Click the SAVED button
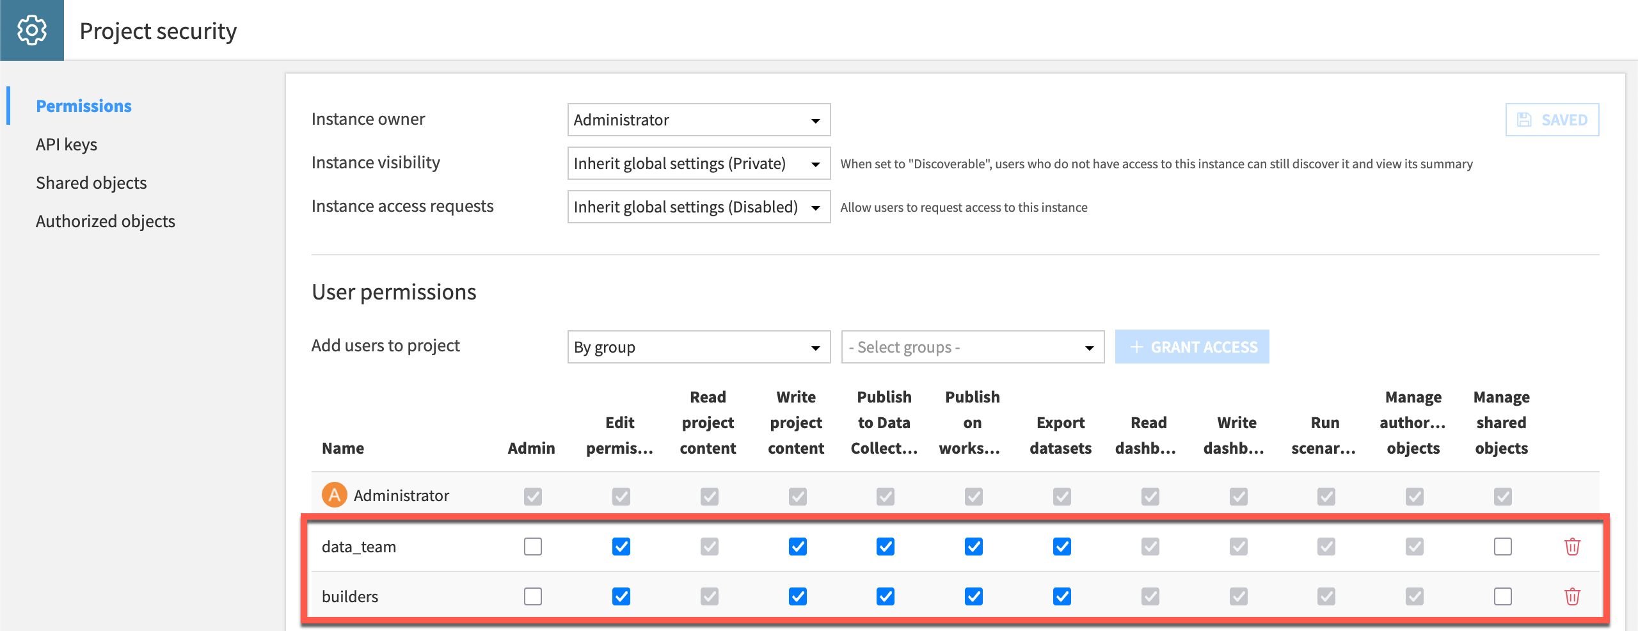 pos(1552,120)
